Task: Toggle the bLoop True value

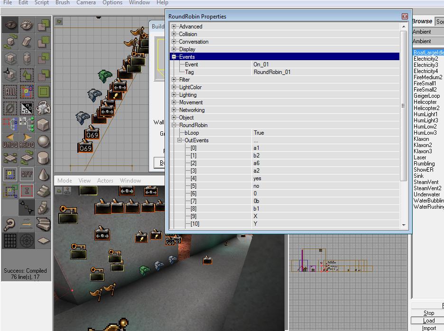Action: tap(259, 133)
